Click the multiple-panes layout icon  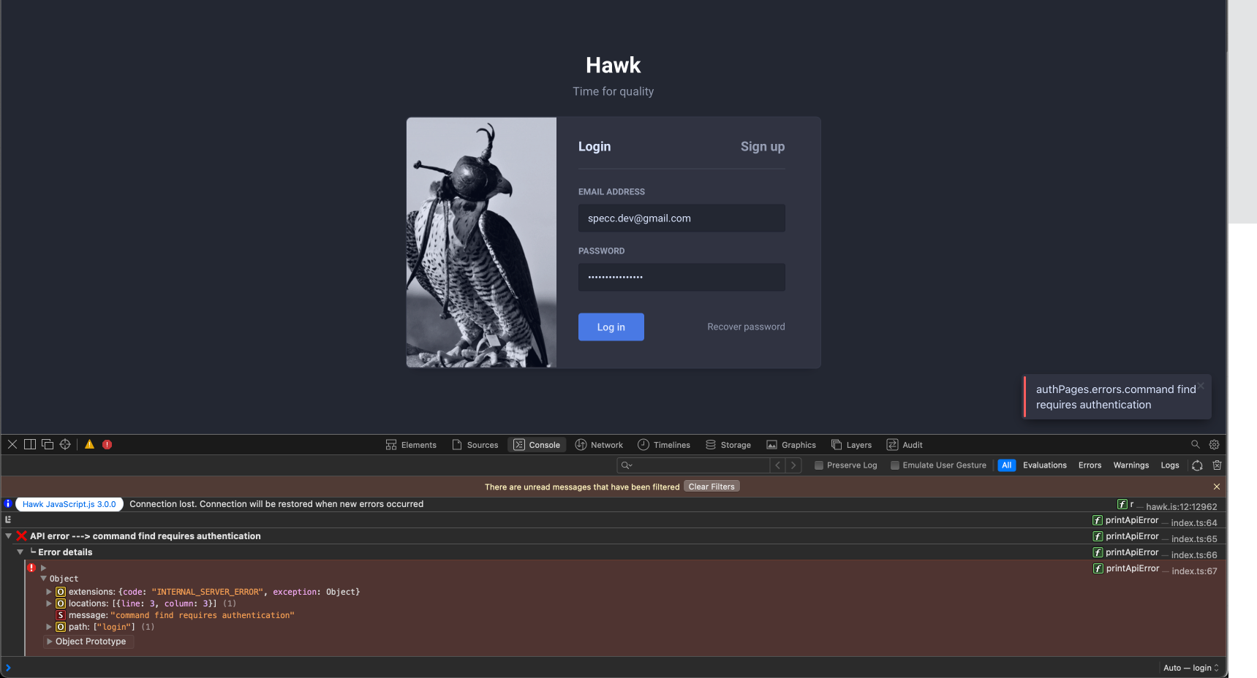pyautogui.click(x=48, y=444)
